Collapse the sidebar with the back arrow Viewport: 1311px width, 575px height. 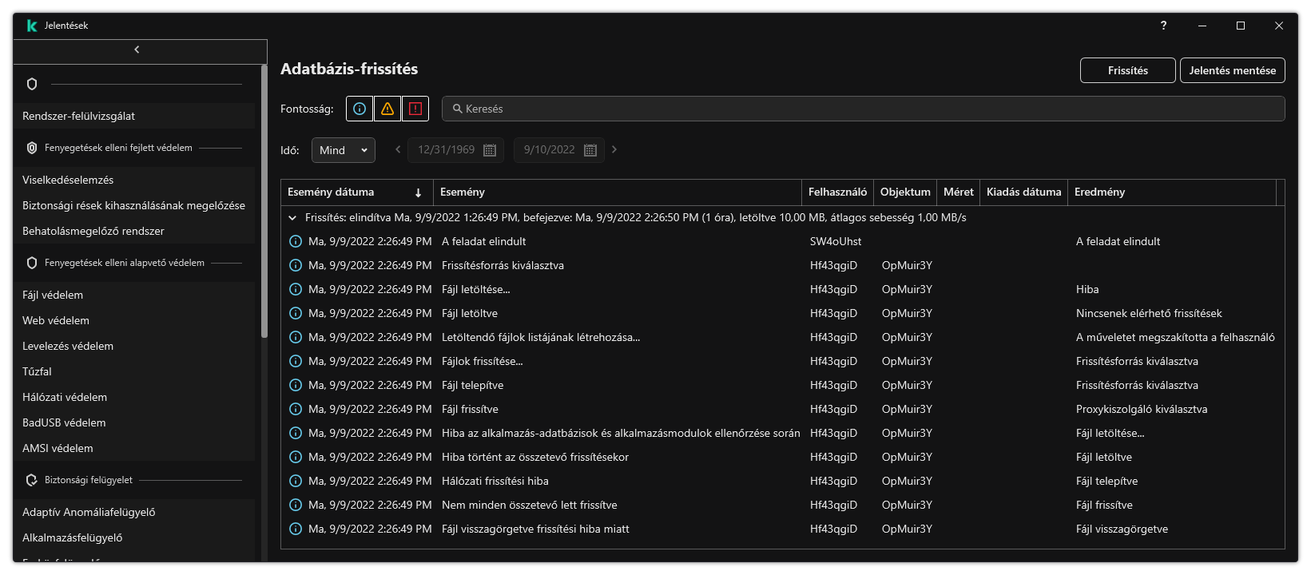(x=137, y=50)
